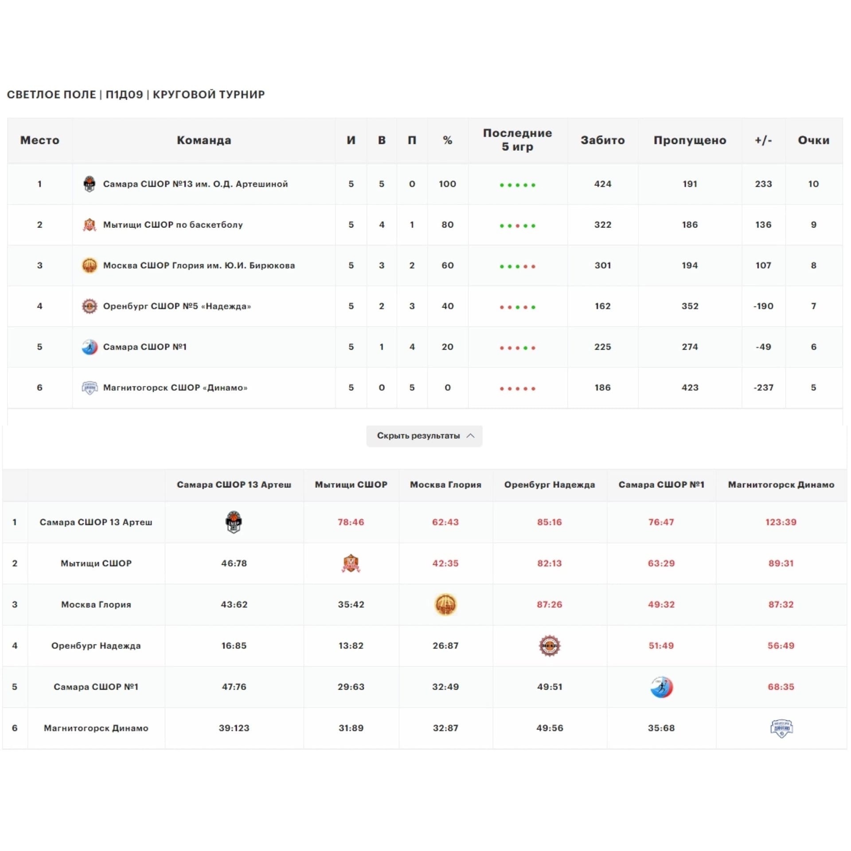
Task: Open team Самара СШОР №1 in standings
Action: coord(145,347)
